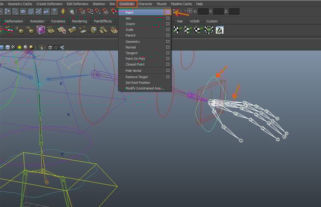Screen dimensions: 321x207
Task: Click the blue shaded cube viewport icon
Action: coord(8,47)
